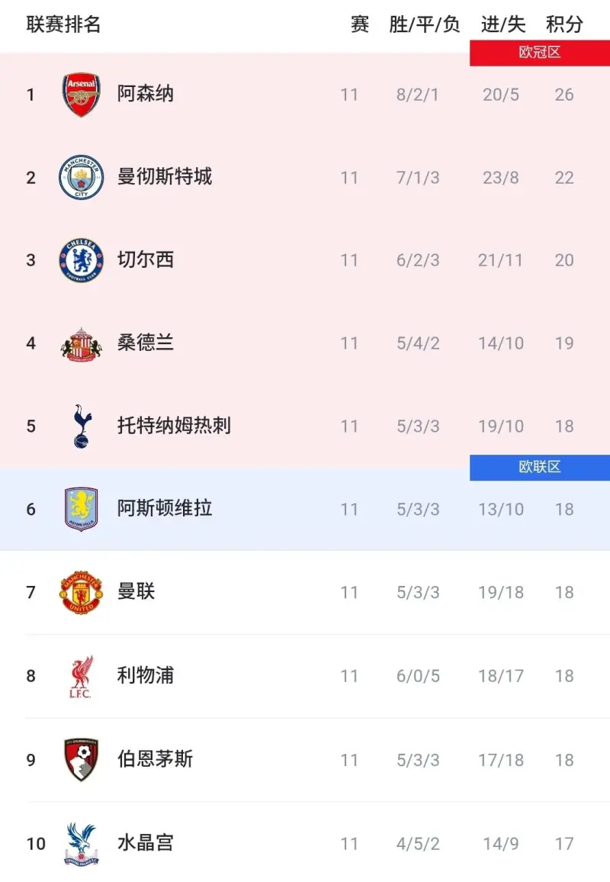Click the blue 欧联区 zone badge
This screenshot has height=882, width=610.
tap(540, 467)
